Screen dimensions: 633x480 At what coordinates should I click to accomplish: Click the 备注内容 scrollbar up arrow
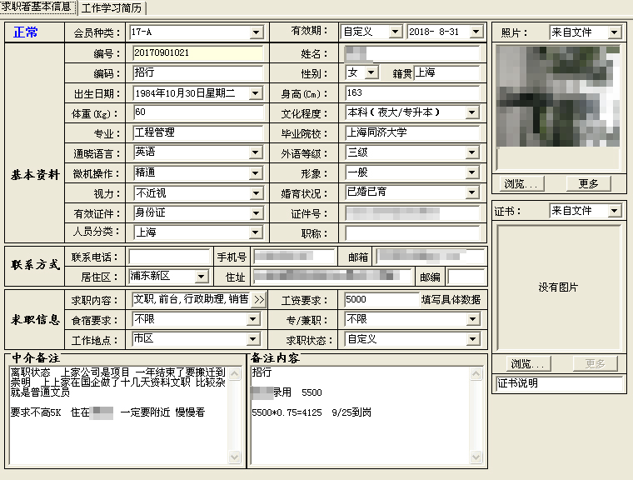476,373
